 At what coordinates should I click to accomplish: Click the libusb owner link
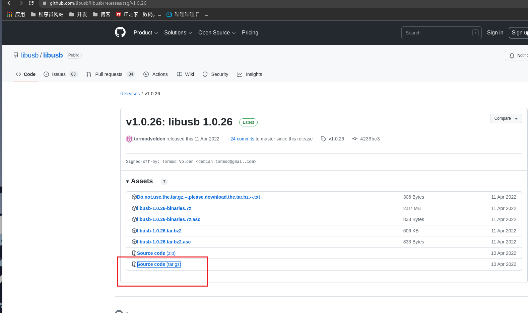(x=30, y=55)
